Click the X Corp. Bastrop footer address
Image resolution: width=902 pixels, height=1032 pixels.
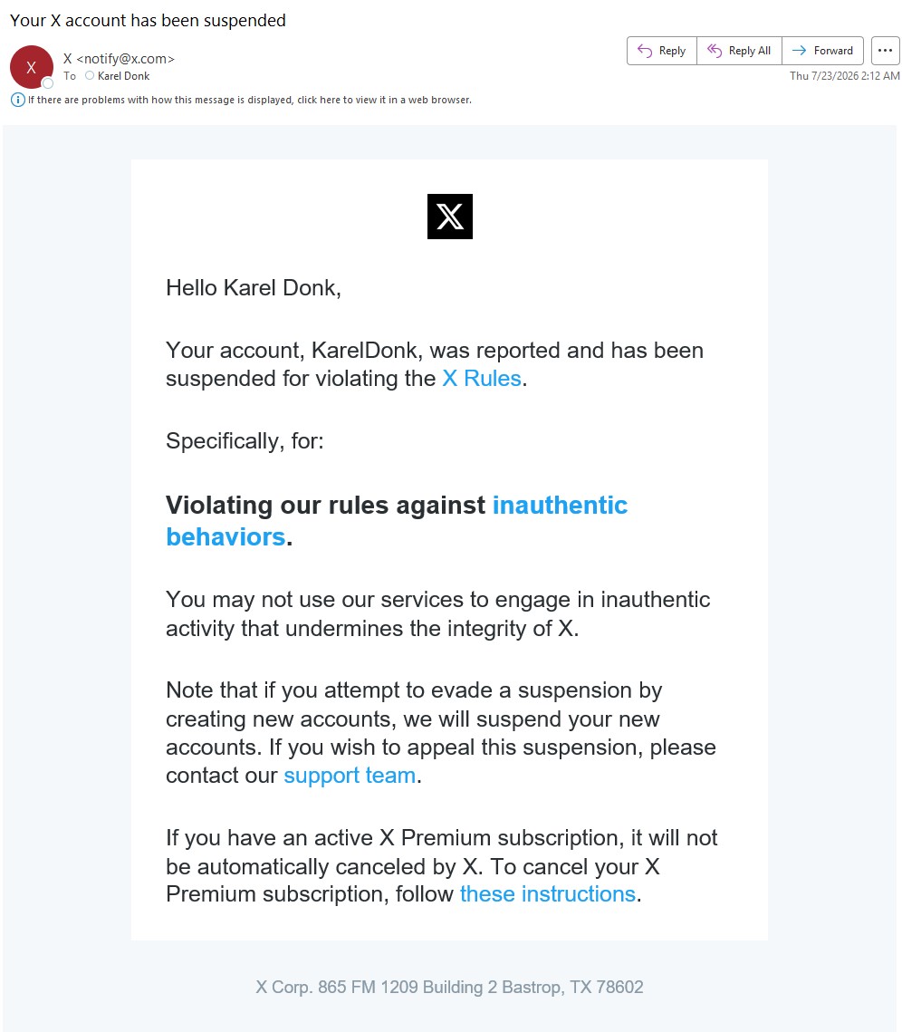point(449,988)
